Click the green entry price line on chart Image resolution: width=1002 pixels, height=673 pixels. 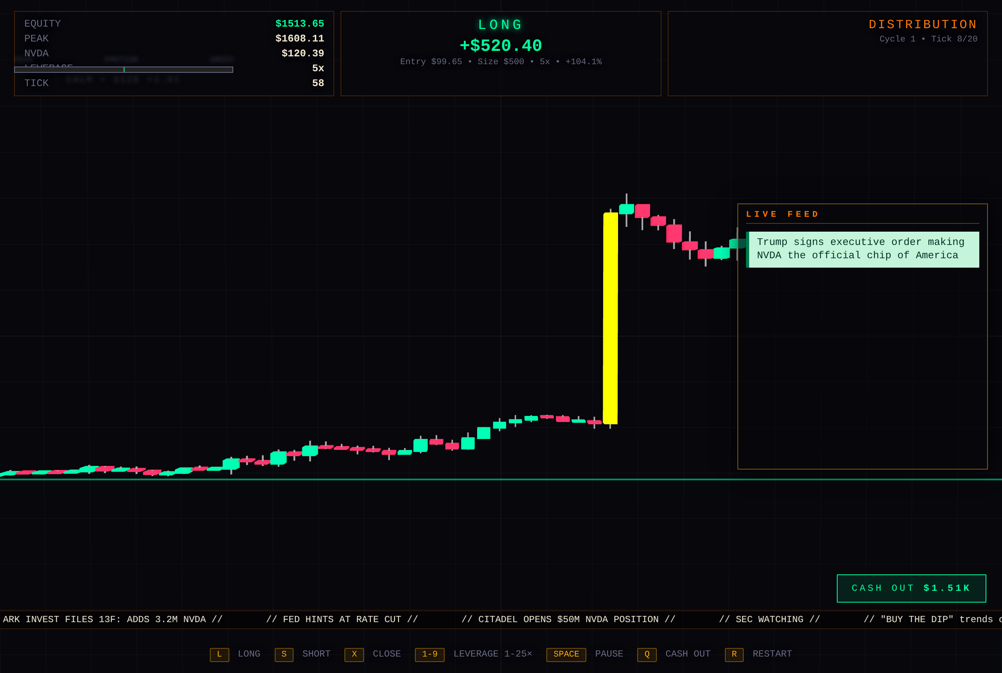pos(501,479)
